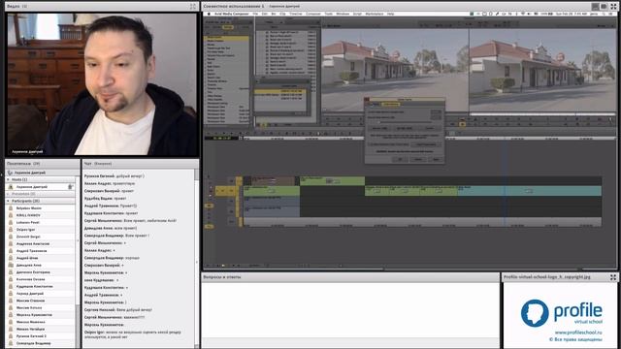The width and height of the screenshot is (621, 349).
Task: Click the timeline timecode display
Action: (222, 139)
